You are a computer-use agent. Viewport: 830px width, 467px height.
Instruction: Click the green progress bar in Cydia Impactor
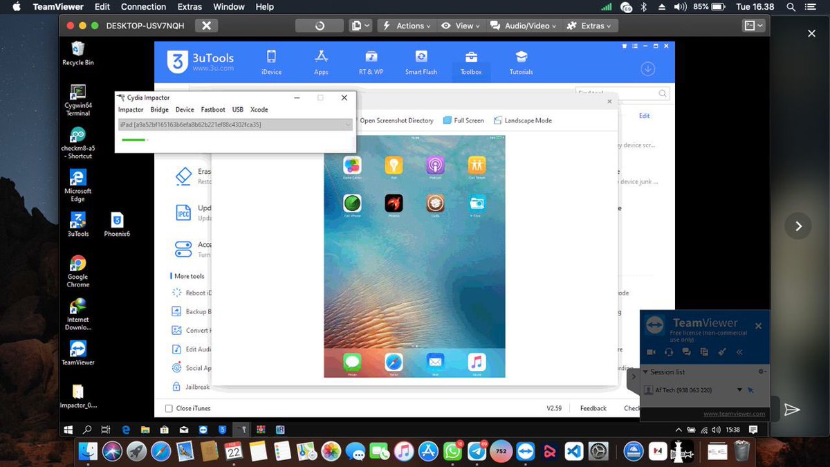[133, 140]
